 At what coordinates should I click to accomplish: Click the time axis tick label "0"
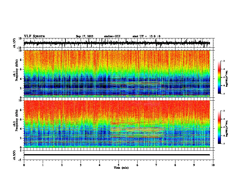point(24,165)
